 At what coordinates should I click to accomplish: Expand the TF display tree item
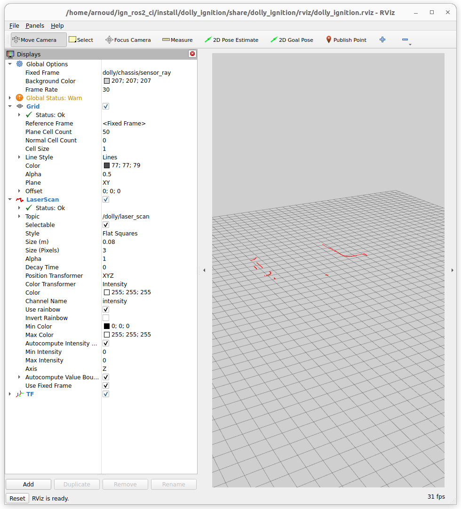[10, 394]
